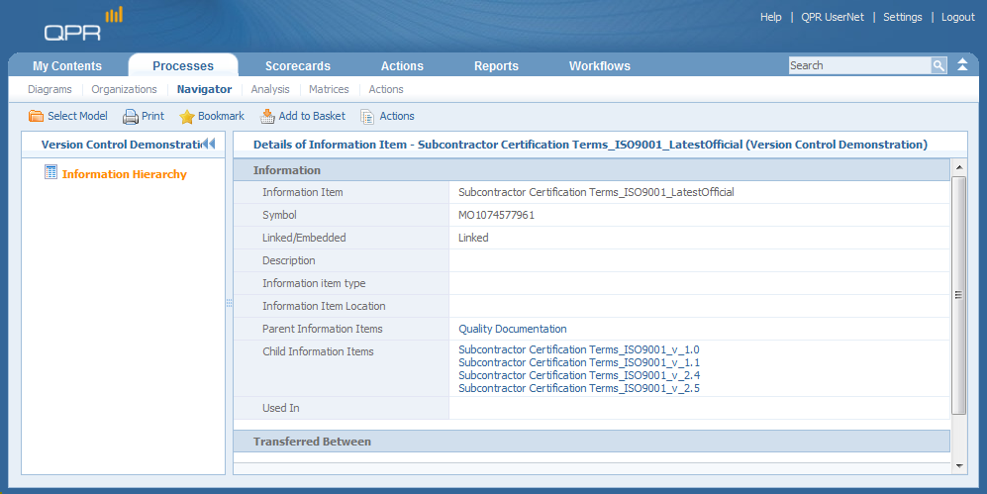Image resolution: width=987 pixels, height=494 pixels.
Task: Click the Information Item field label
Action: coord(303,193)
